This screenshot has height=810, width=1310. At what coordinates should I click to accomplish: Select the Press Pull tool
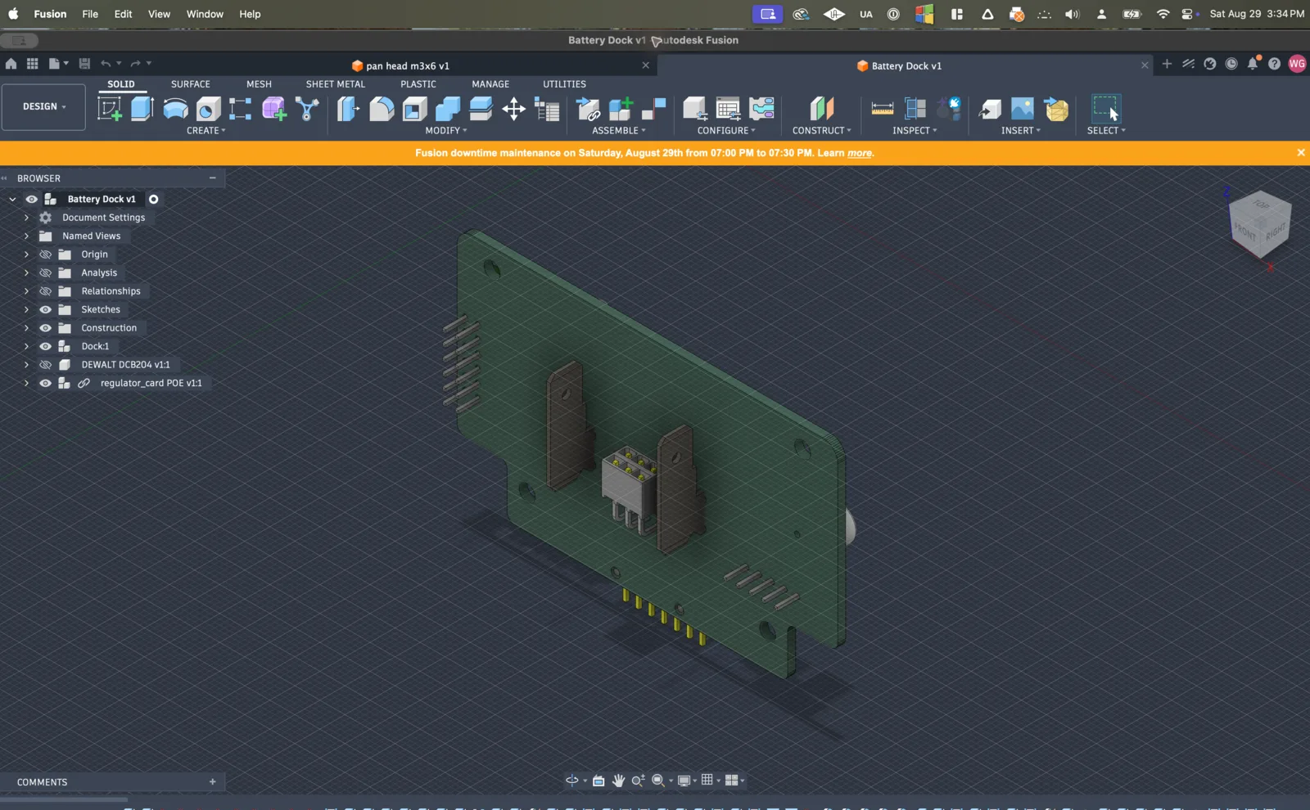(348, 109)
